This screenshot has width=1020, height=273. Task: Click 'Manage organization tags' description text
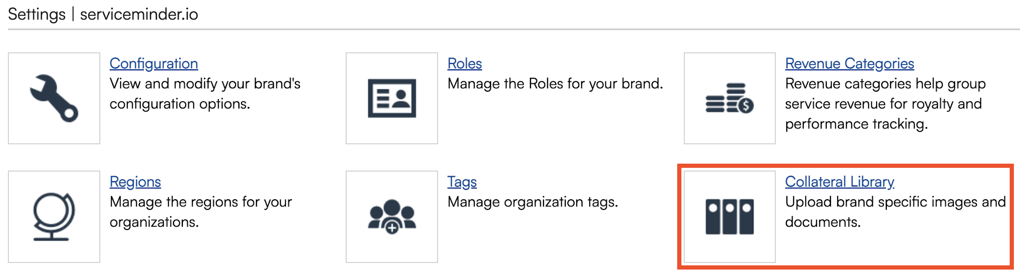pos(532,202)
